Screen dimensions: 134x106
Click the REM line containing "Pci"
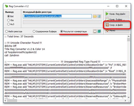pos(65,65)
